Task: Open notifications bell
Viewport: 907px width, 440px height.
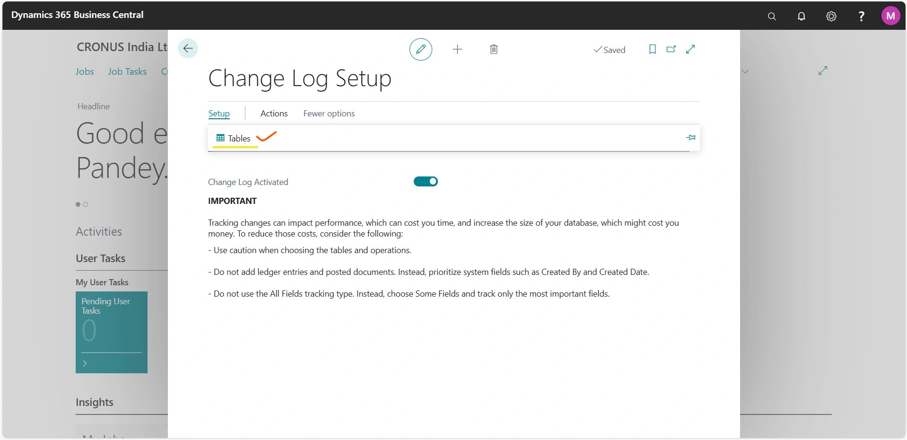Action: [801, 16]
